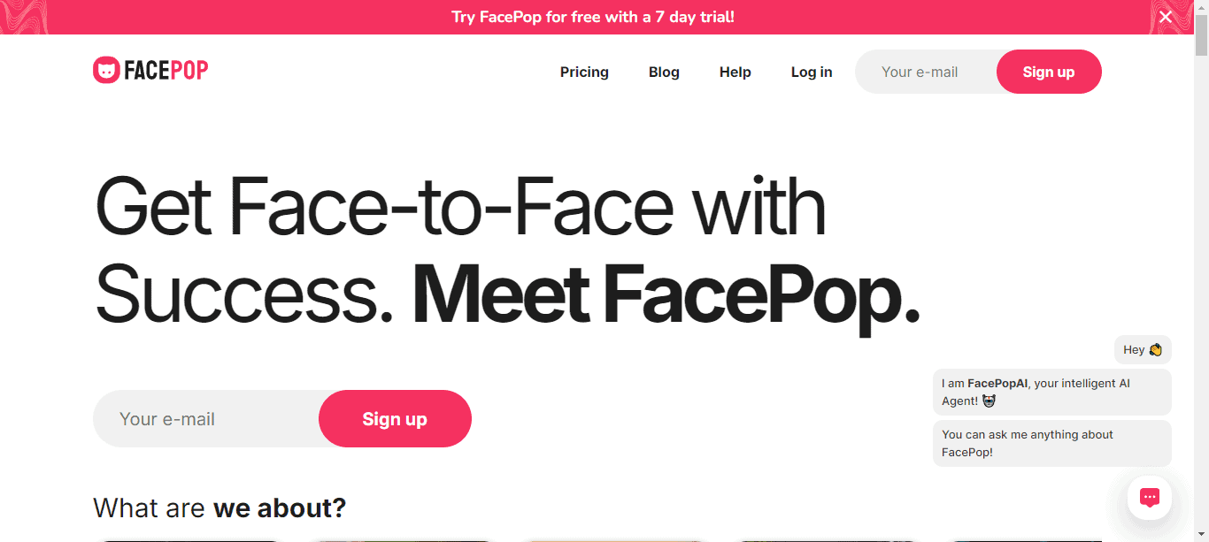This screenshot has width=1209, height=542.
Task: Click the header e-mail input field
Action: tap(920, 72)
